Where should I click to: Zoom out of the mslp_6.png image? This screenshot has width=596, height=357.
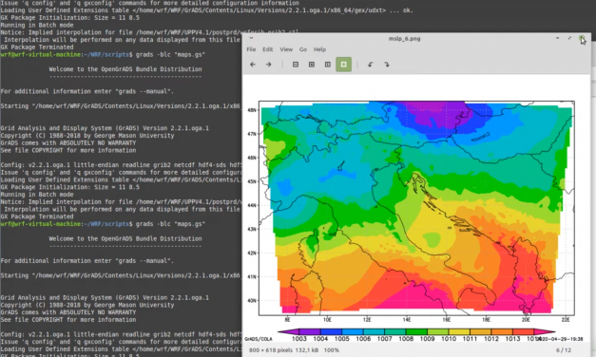point(296,65)
